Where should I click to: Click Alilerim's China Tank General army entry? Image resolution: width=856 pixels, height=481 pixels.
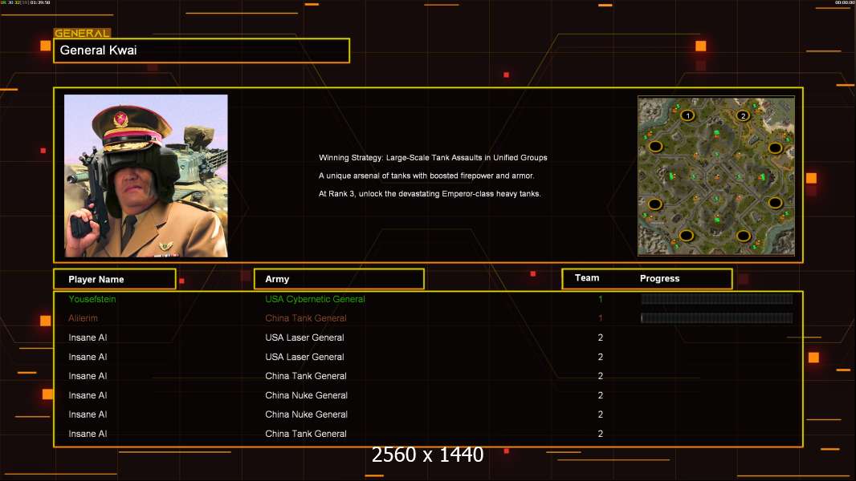click(306, 318)
